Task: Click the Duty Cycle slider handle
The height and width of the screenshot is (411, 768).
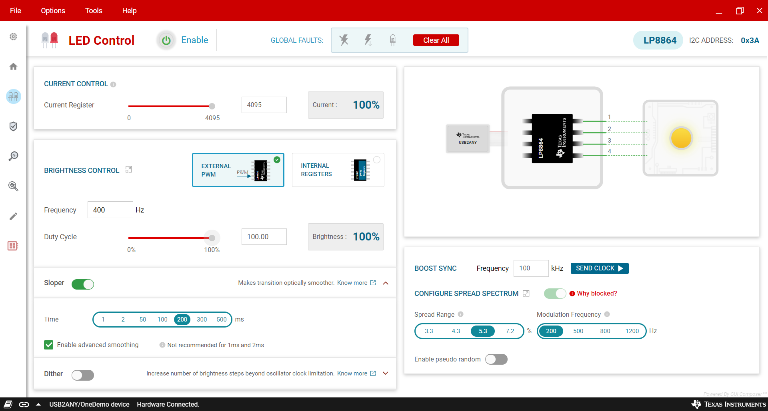Action: (x=212, y=238)
